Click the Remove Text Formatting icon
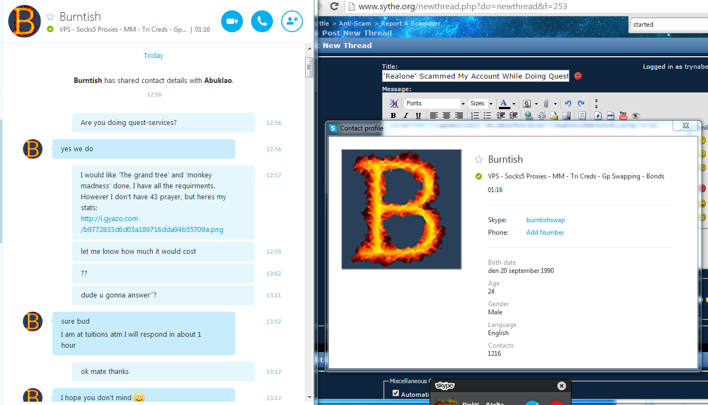Screen dimensions: 708x405 pyautogui.click(x=394, y=103)
